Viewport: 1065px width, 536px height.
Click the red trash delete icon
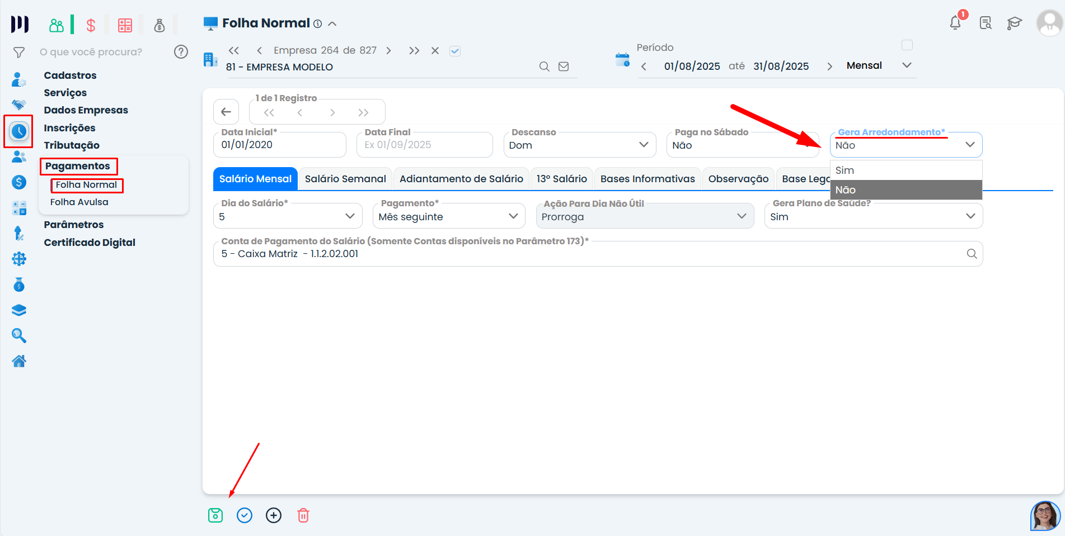(303, 515)
